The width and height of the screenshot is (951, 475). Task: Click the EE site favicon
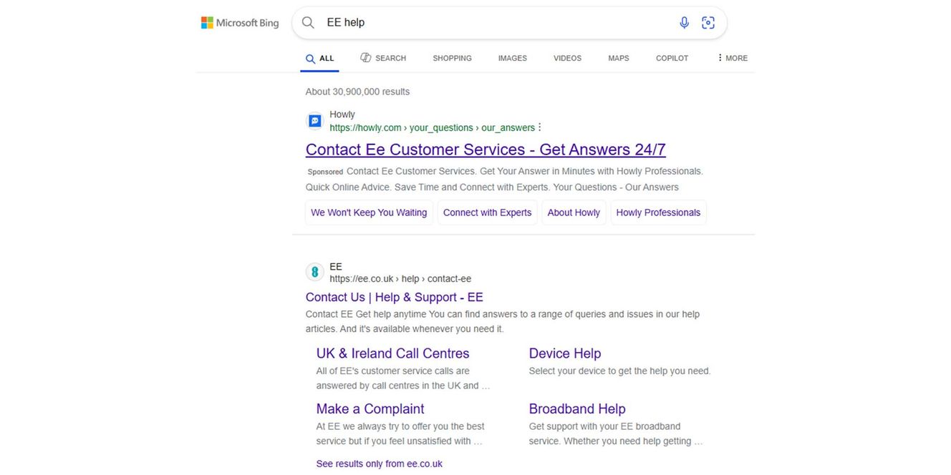tap(314, 273)
